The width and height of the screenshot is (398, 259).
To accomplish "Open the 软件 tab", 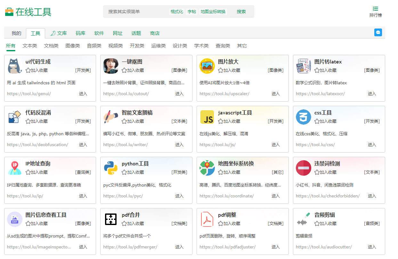I will (99, 33).
